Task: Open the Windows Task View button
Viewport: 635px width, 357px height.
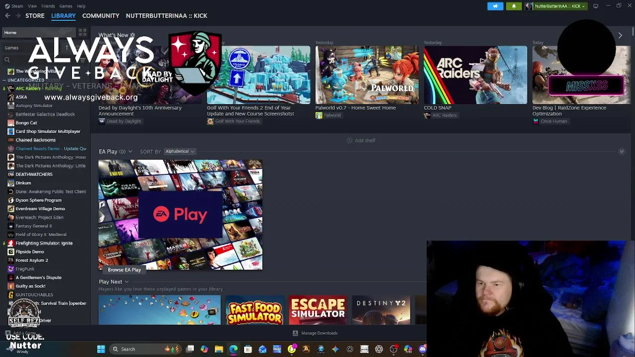Action: click(190, 349)
